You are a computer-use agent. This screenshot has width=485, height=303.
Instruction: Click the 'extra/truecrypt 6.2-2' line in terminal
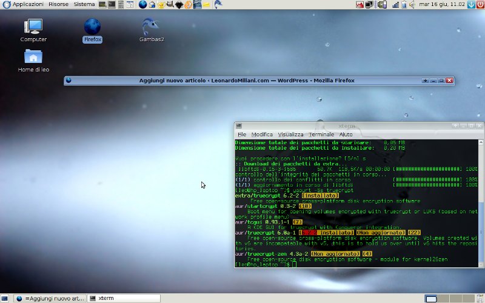pos(287,196)
